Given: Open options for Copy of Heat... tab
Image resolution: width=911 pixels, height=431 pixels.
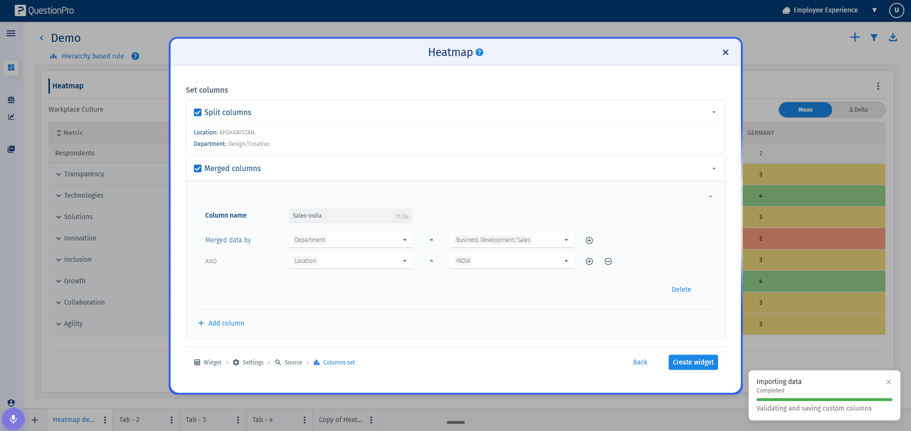Looking at the screenshot, I should [371, 420].
